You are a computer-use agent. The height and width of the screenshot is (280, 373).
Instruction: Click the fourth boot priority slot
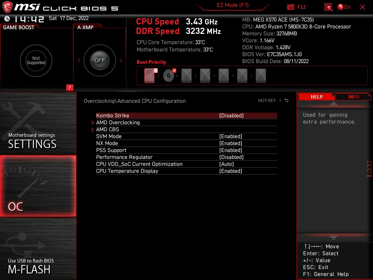[205, 76]
